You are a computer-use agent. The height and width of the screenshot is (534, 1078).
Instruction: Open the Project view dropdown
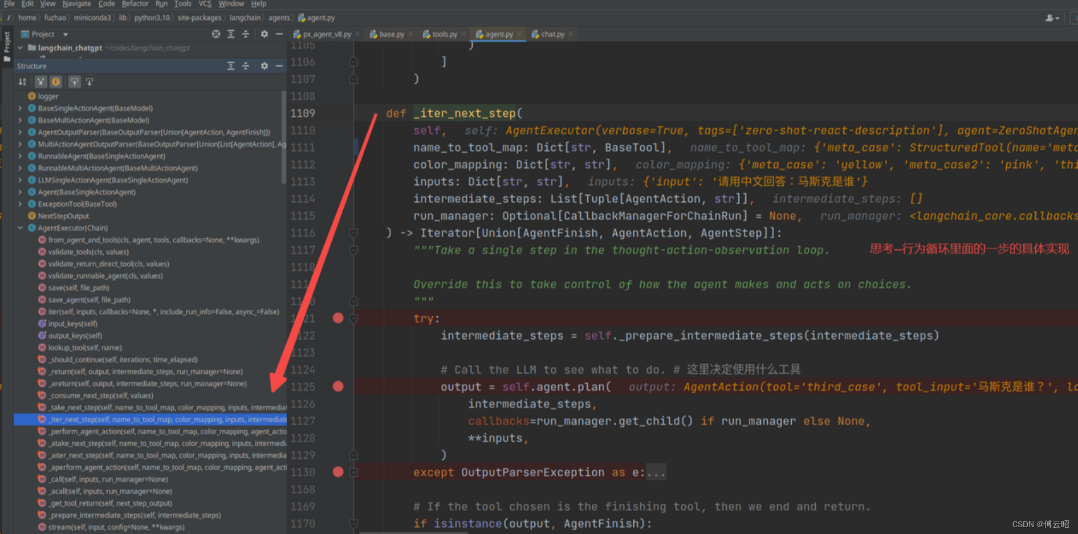66,34
